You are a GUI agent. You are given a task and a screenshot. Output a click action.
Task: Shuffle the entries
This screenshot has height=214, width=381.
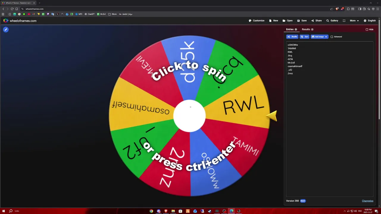pyautogui.click(x=292, y=37)
